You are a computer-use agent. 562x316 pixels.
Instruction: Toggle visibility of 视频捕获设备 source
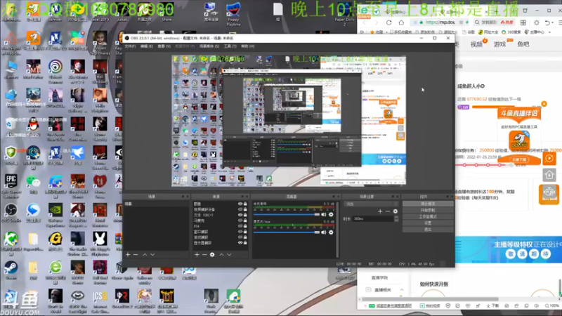240,209
